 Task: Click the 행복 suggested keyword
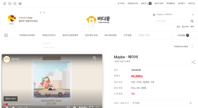[x=192, y=27]
